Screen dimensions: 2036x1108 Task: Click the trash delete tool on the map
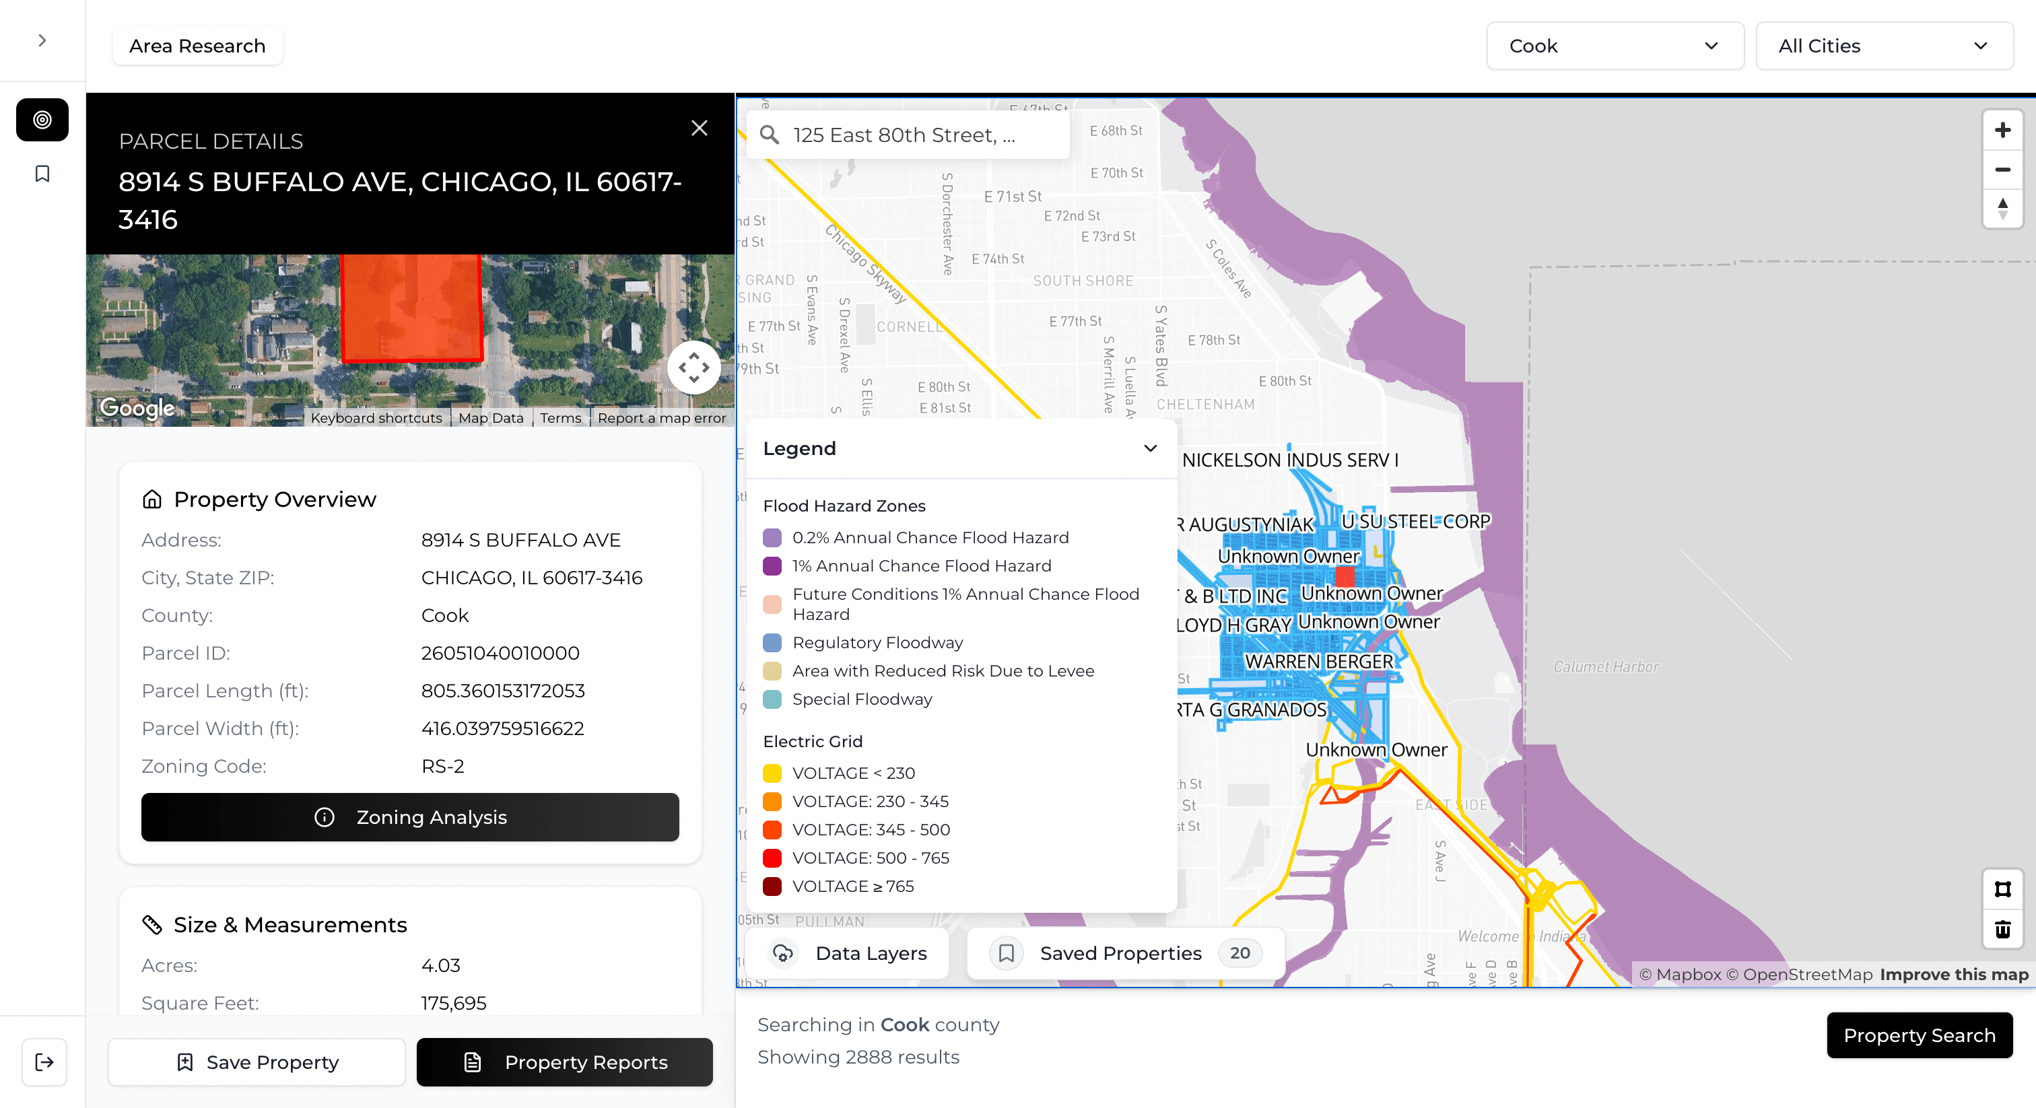pos(2002,928)
